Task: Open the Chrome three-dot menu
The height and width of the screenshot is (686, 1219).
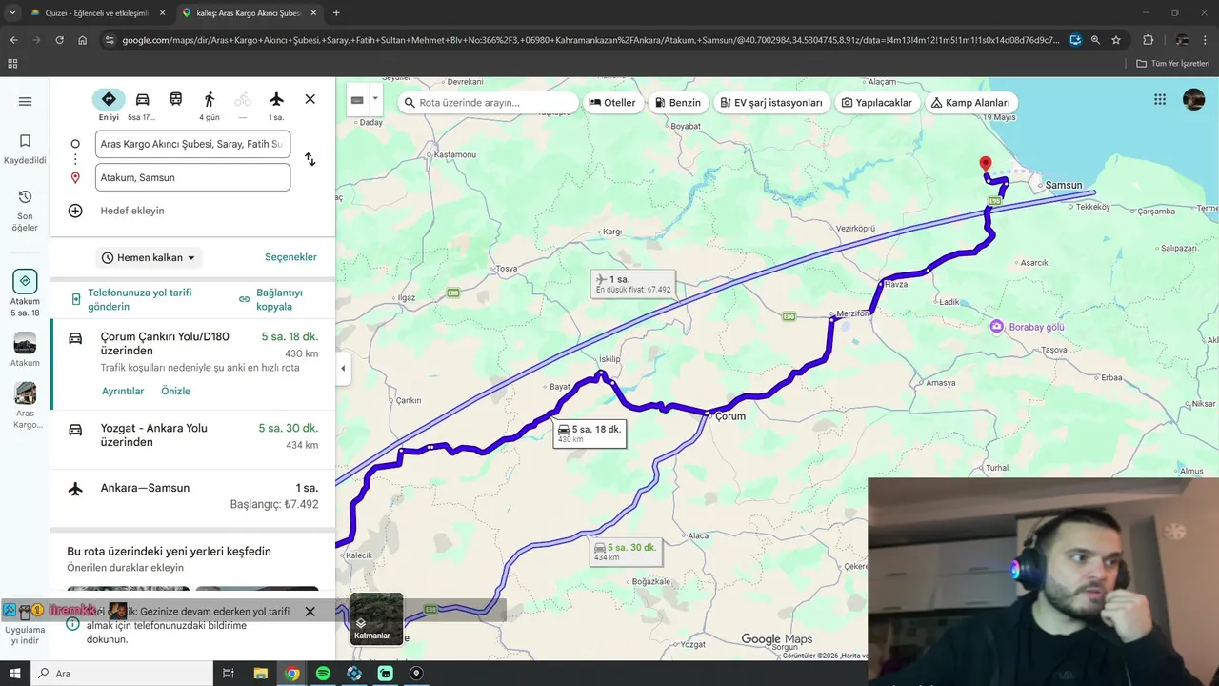Action: tap(1206, 40)
